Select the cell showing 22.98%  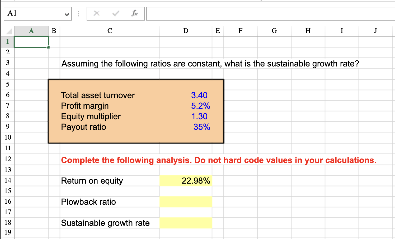[186, 180]
